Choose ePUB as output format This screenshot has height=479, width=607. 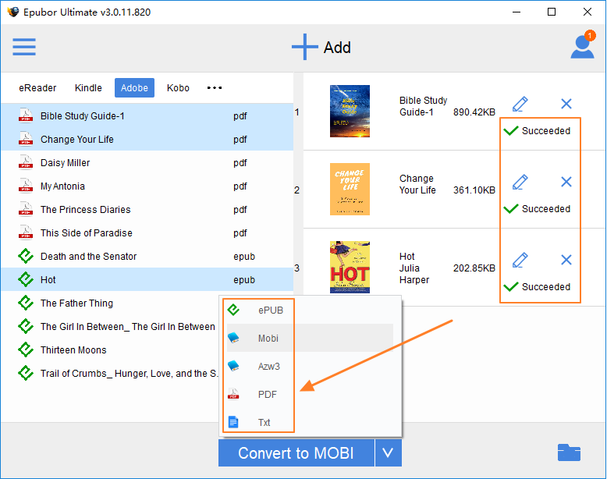click(x=270, y=310)
